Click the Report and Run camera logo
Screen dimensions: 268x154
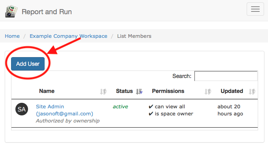click(x=11, y=11)
